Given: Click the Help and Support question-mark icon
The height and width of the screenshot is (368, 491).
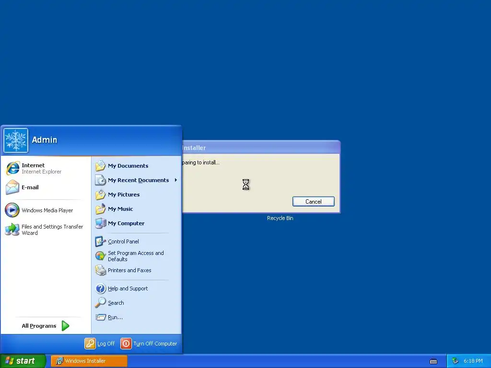Looking at the screenshot, I should 101,288.
